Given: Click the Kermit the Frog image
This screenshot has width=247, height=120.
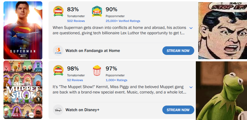Looking at the screenshot, I should click(221, 91).
